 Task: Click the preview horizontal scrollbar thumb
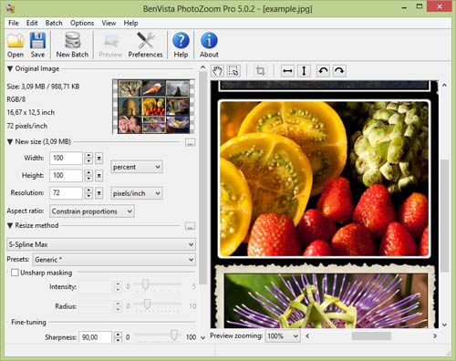(371, 335)
